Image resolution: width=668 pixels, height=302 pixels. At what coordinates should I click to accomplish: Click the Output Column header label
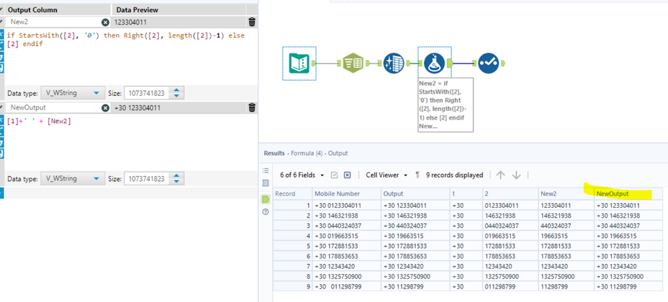32,9
